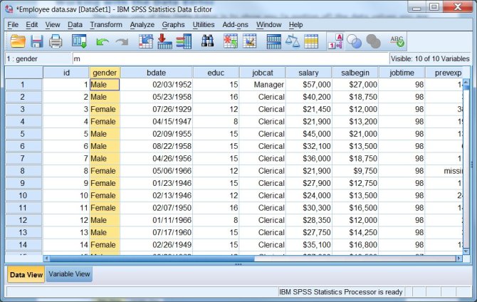Open the Utilities menu

[x=204, y=25]
